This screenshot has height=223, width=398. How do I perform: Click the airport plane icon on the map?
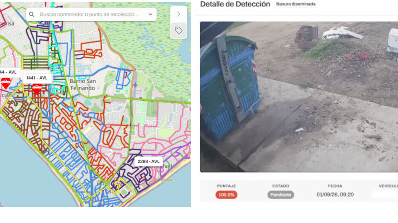pyautogui.click(x=135, y=85)
